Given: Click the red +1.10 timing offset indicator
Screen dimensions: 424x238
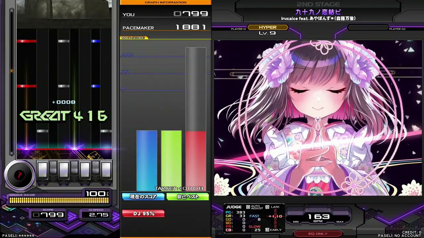Looking at the screenshot, I should click(x=276, y=216).
